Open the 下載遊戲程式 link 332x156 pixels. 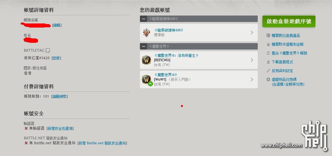pyautogui.click(x=283, y=62)
